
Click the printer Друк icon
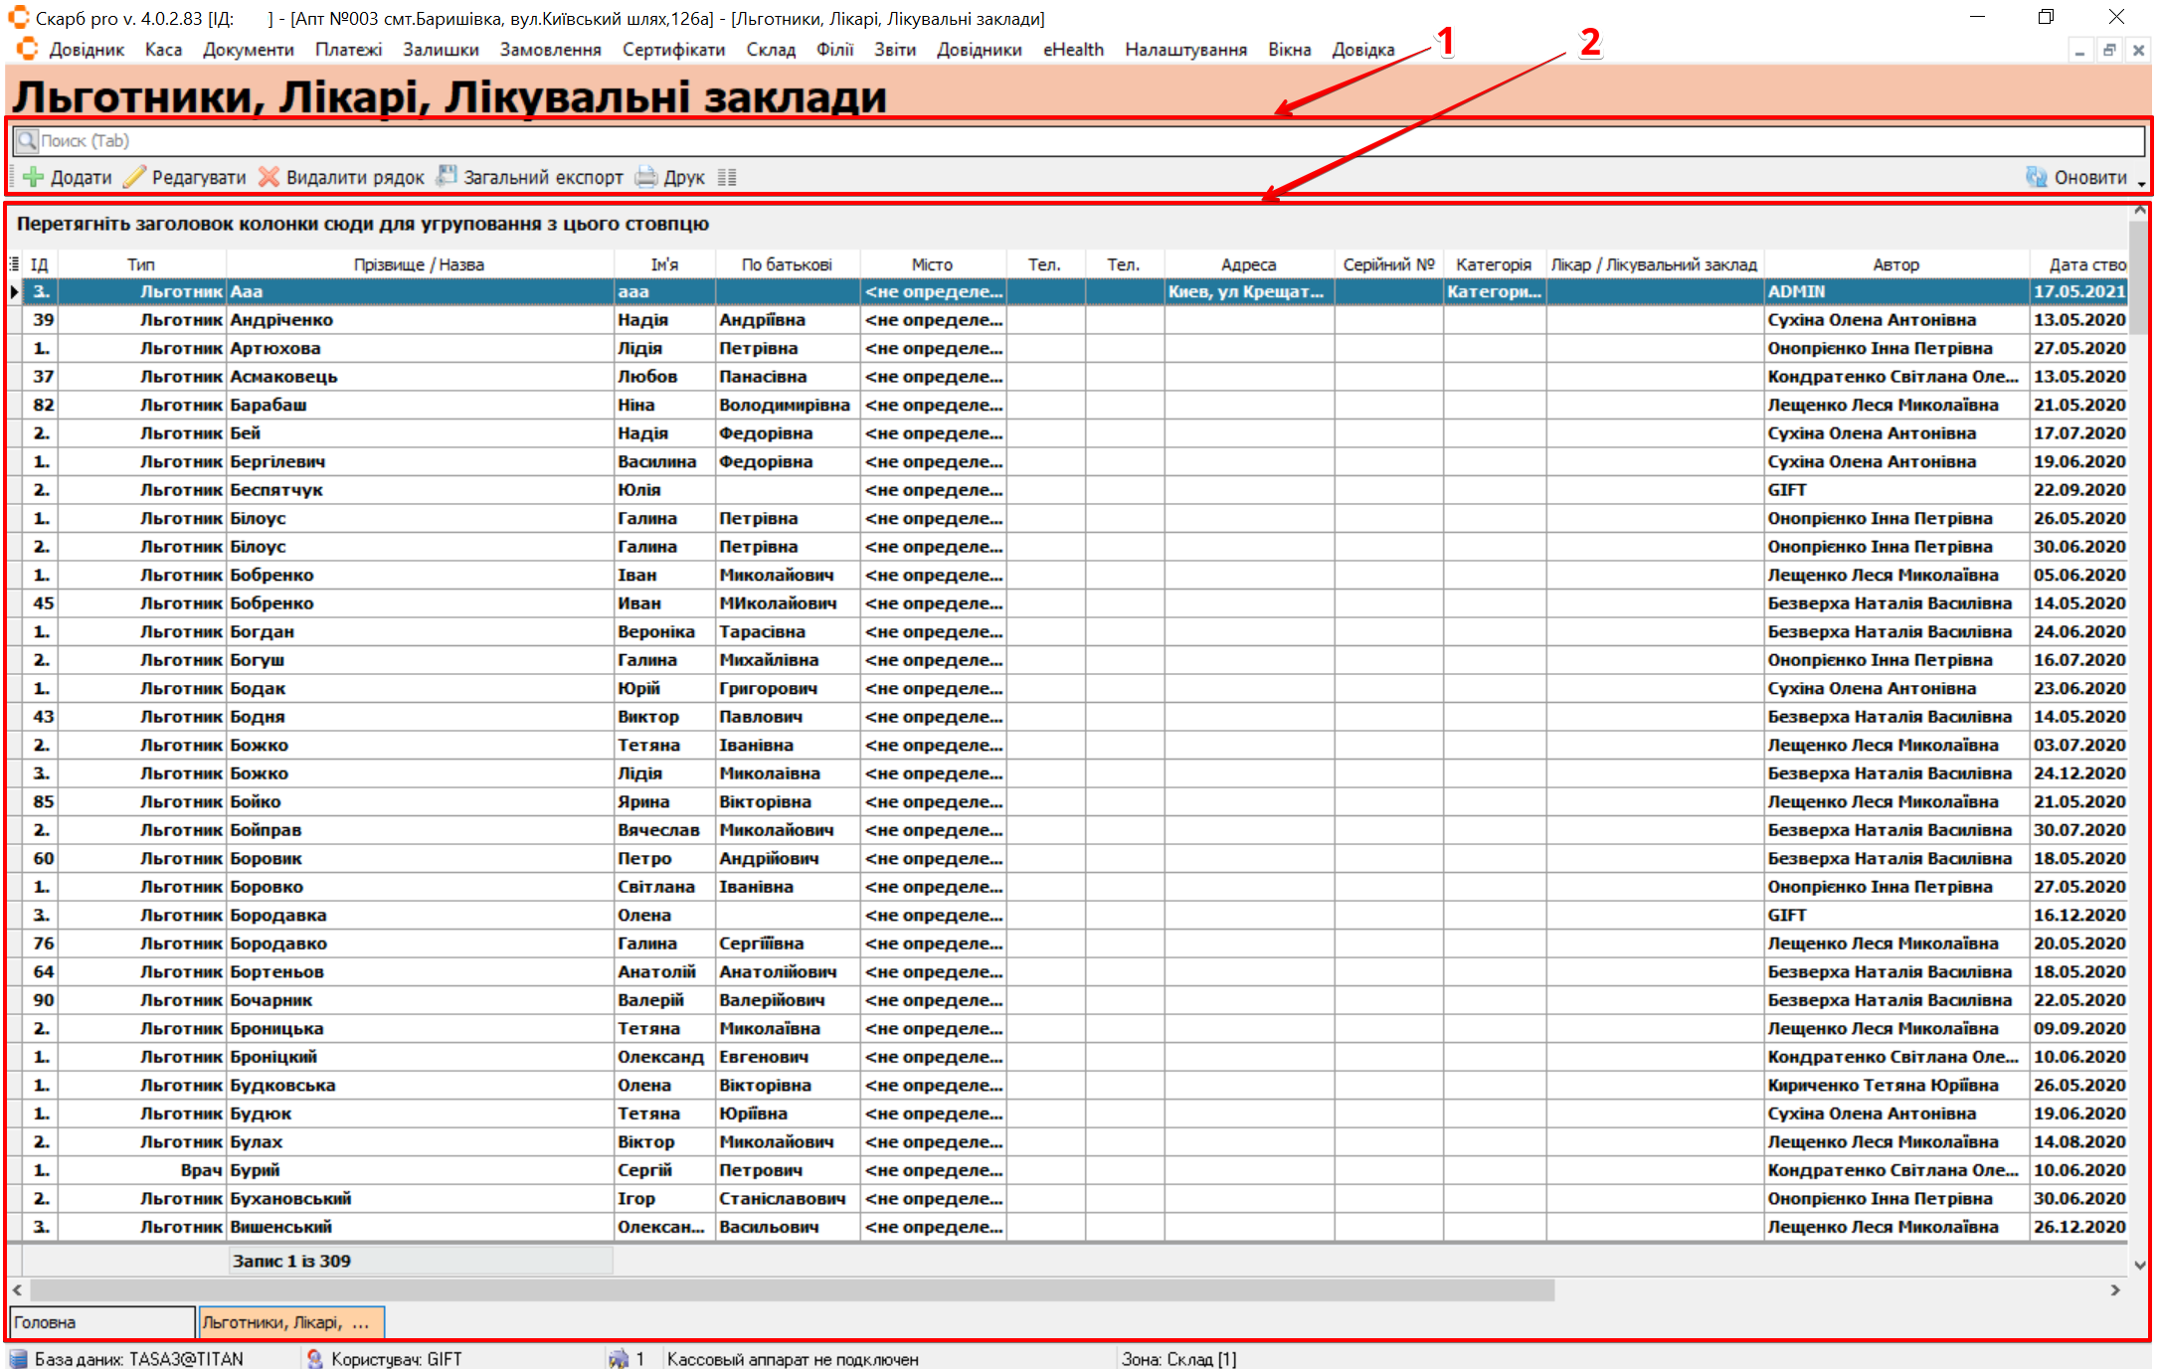click(x=646, y=177)
